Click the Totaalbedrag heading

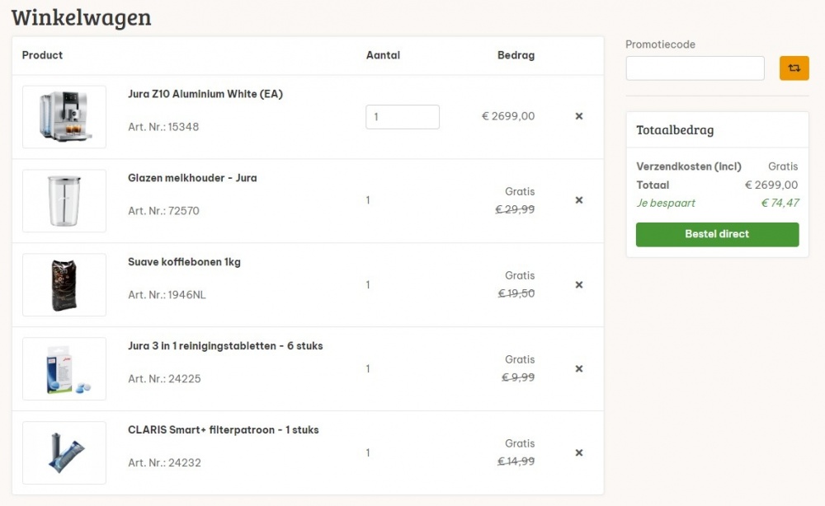[675, 129]
